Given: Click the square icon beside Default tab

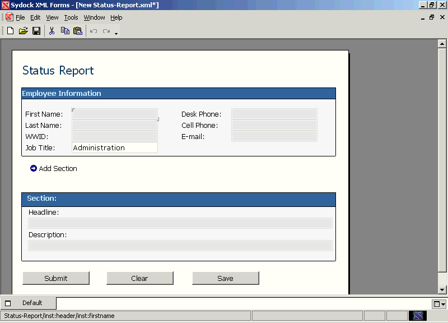Looking at the screenshot, I should point(8,303).
